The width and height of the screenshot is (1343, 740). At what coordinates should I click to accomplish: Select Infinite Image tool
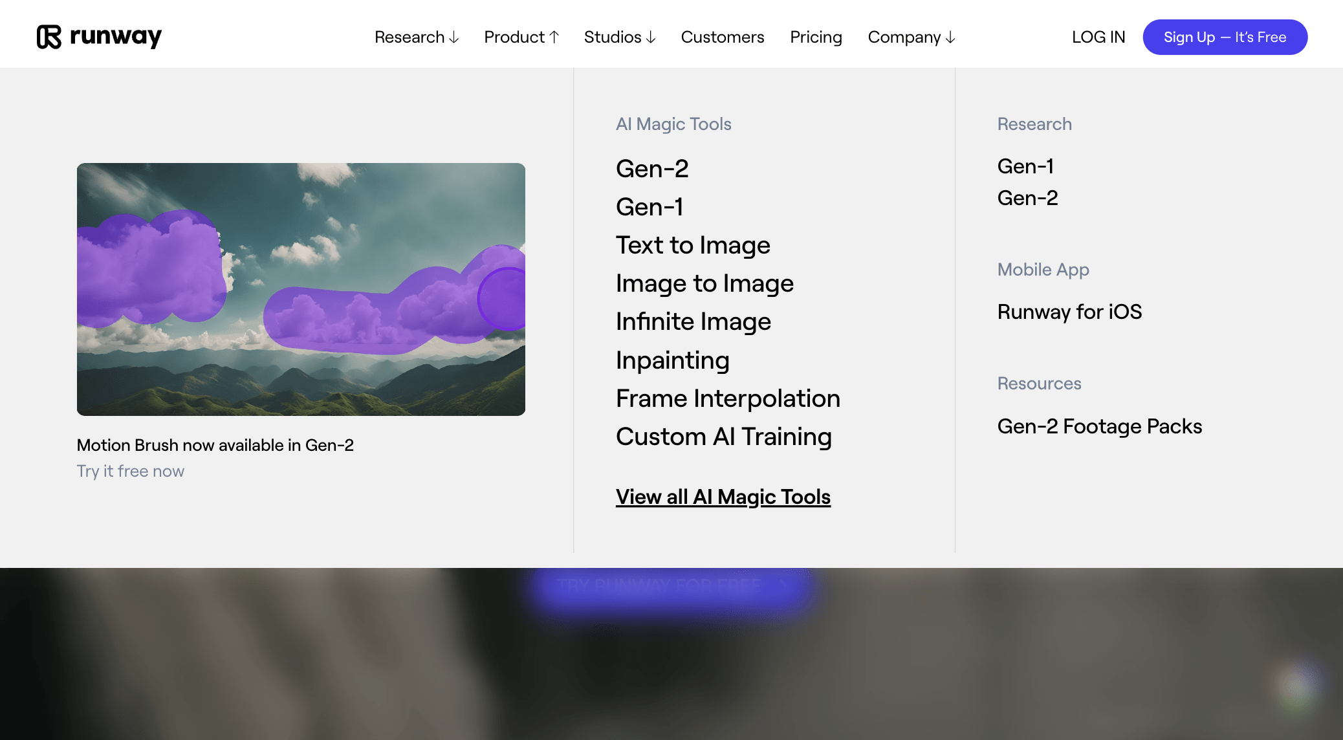693,321
